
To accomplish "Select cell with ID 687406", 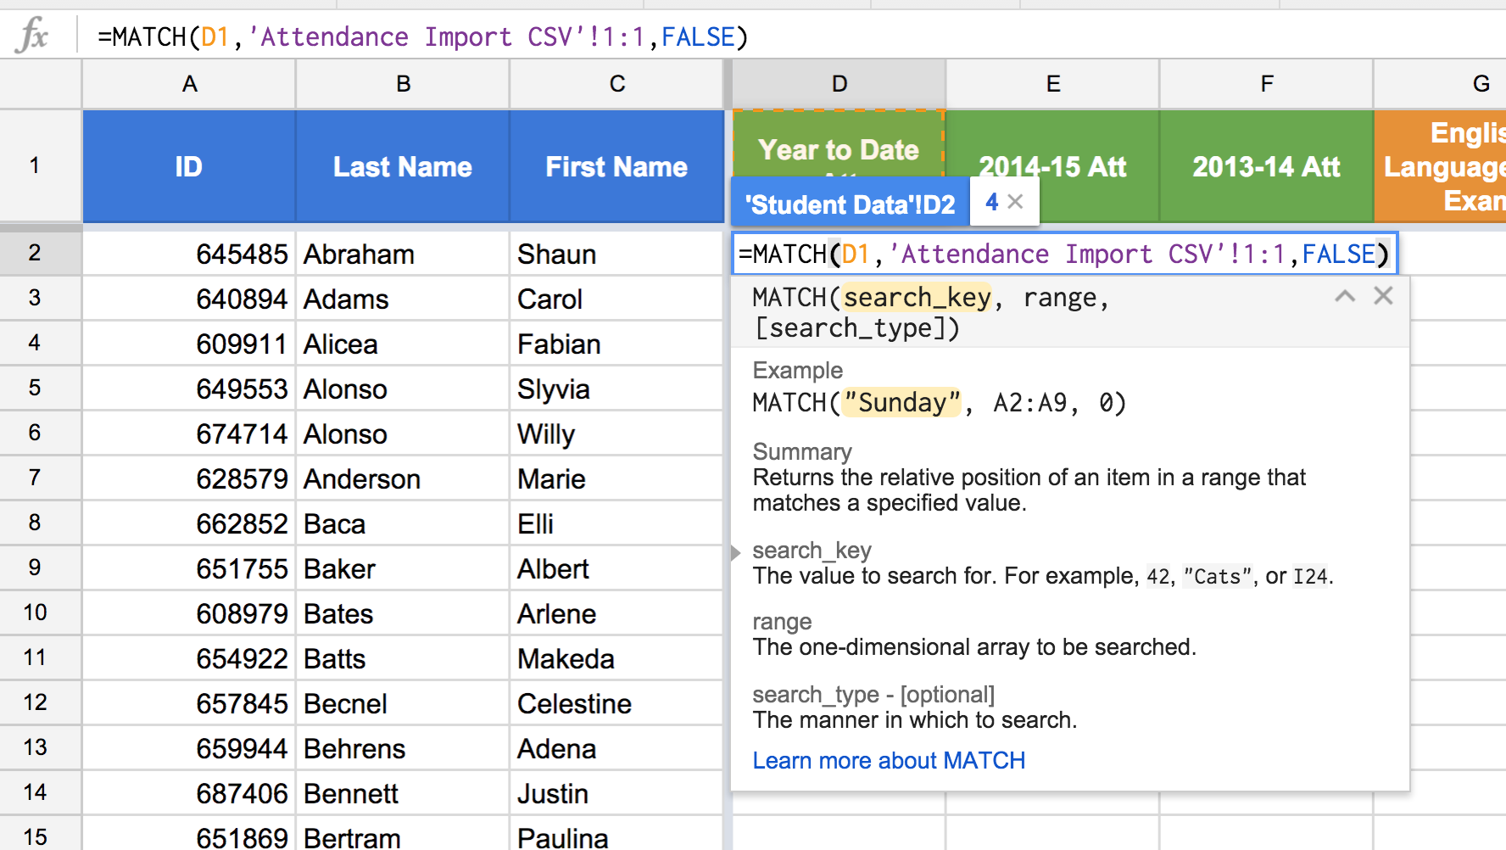I will [x=189, y=793].
